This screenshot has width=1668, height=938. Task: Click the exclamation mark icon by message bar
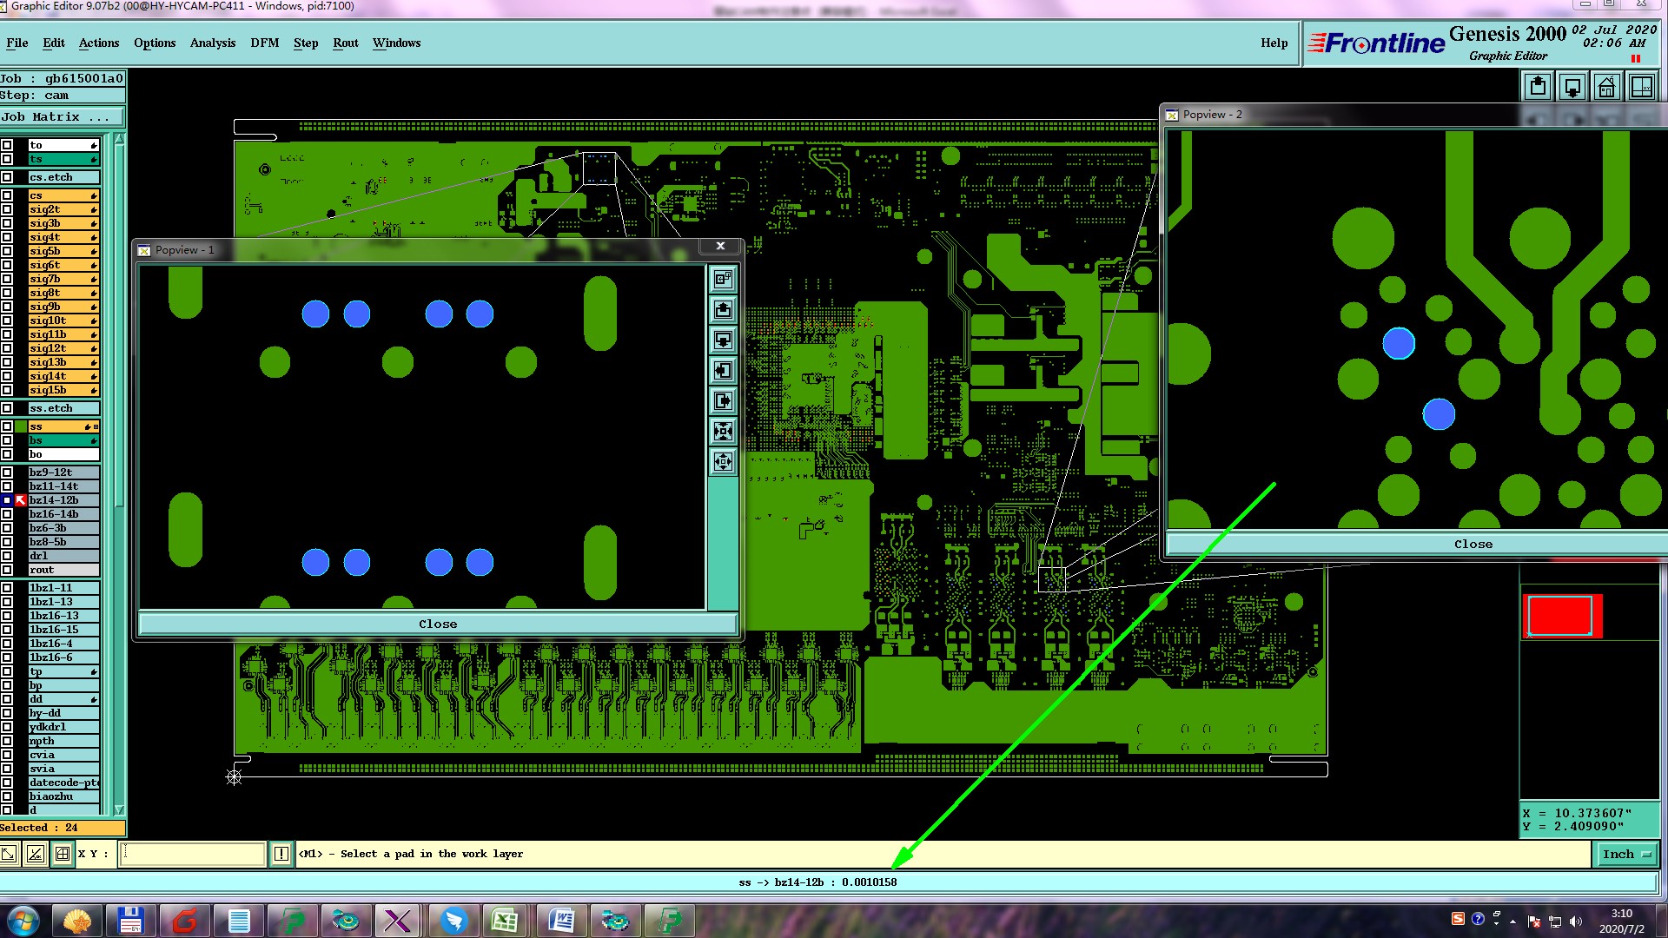[281, 854]
